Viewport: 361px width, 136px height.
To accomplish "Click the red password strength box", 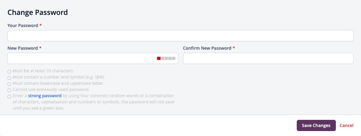I will point(159,58).
